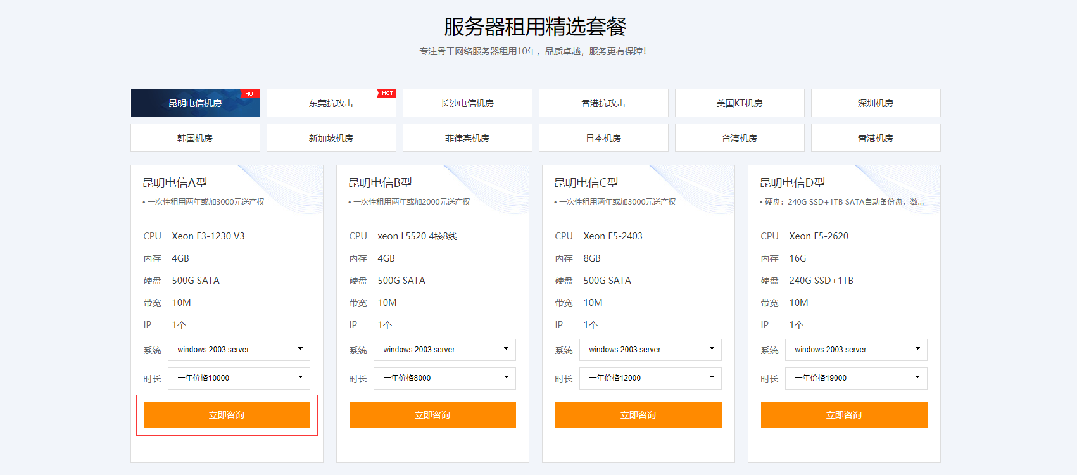This screenshot has height=475, width=1077.
Task: Click 立即咨询 for 昆明电信A型
Action: click(x=227, y=415)
